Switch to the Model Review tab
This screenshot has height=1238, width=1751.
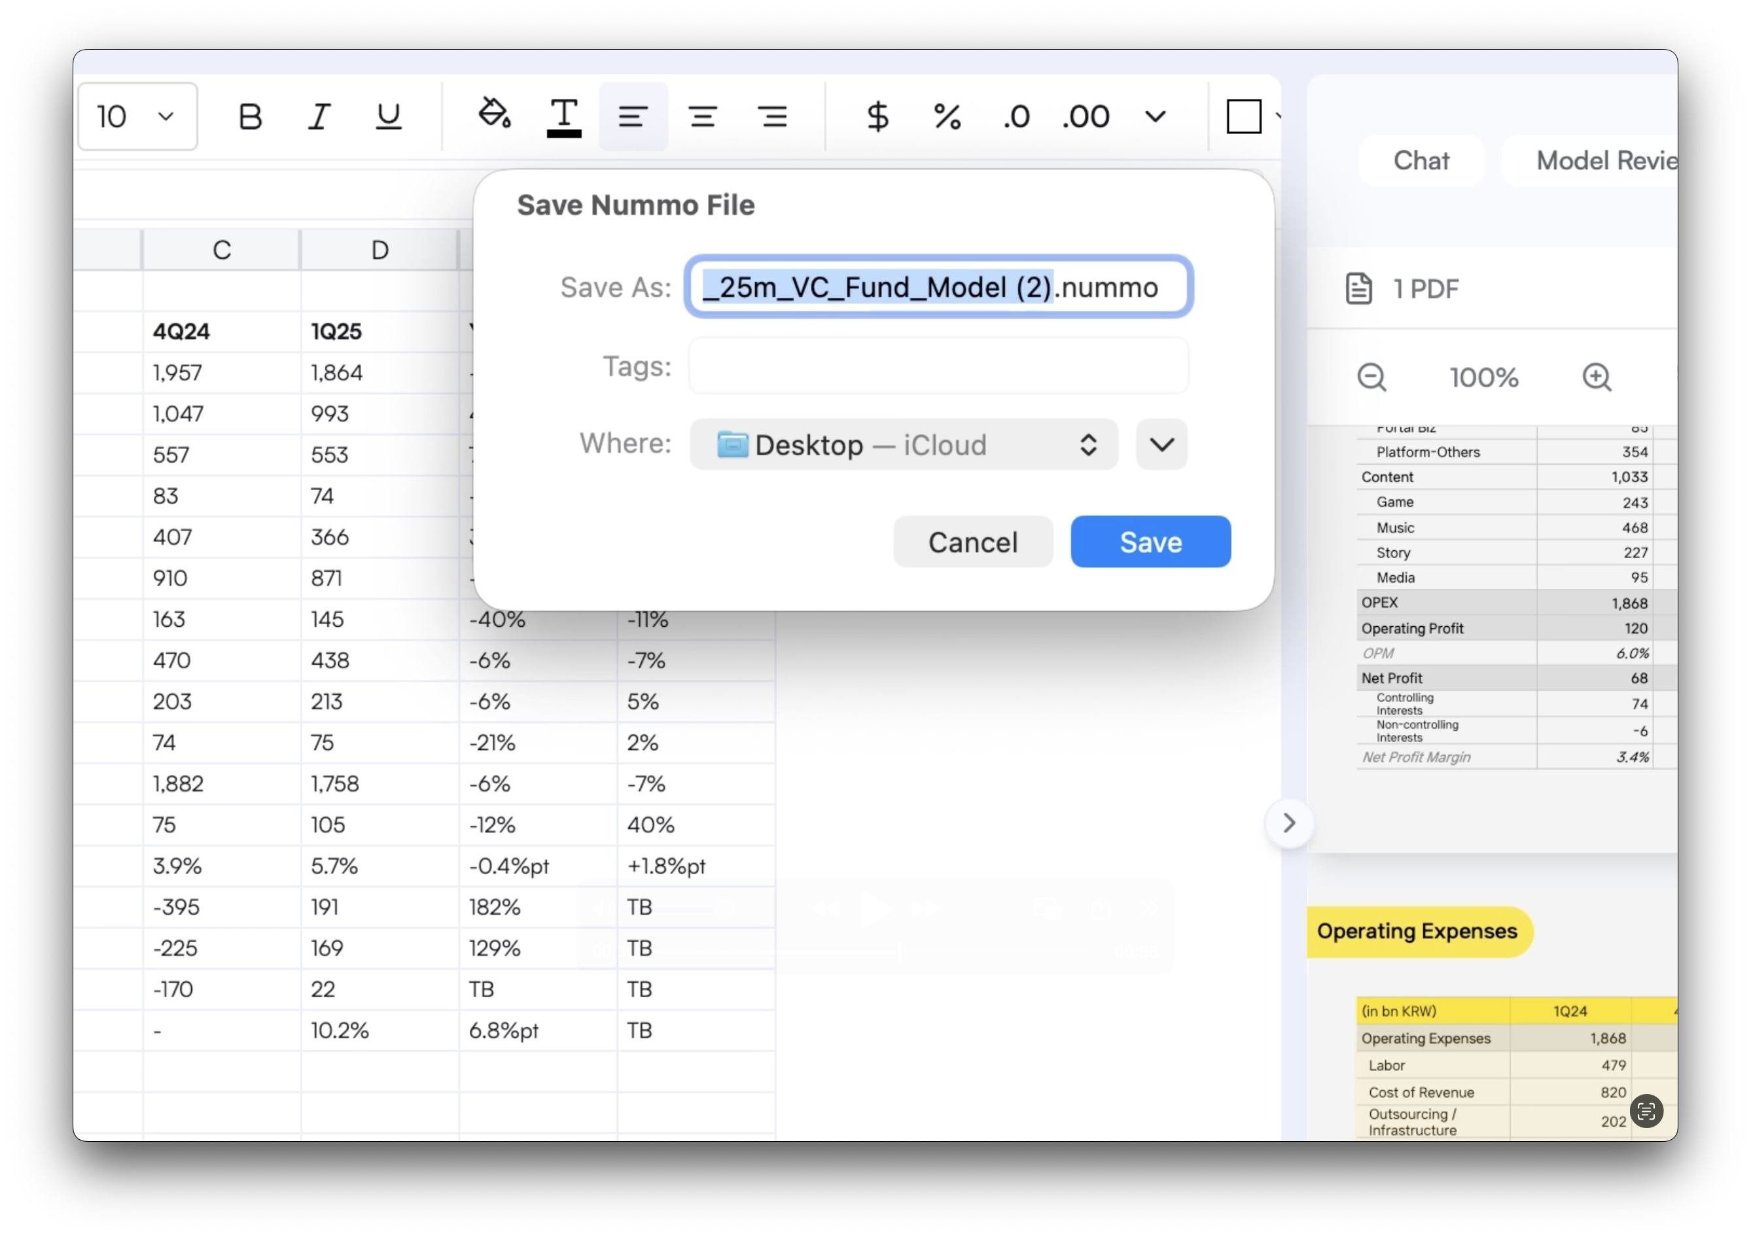(1602, 160)
